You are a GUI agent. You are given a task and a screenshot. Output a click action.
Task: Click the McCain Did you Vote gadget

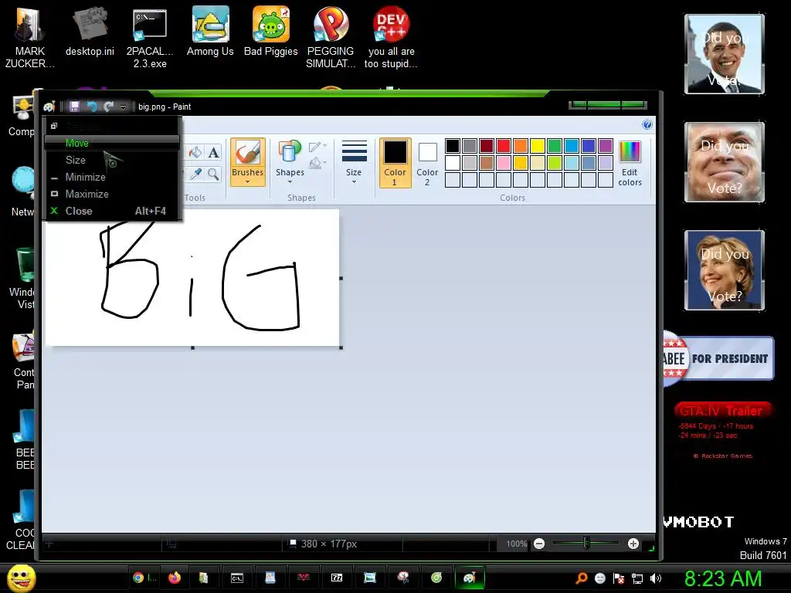point(725,162)
